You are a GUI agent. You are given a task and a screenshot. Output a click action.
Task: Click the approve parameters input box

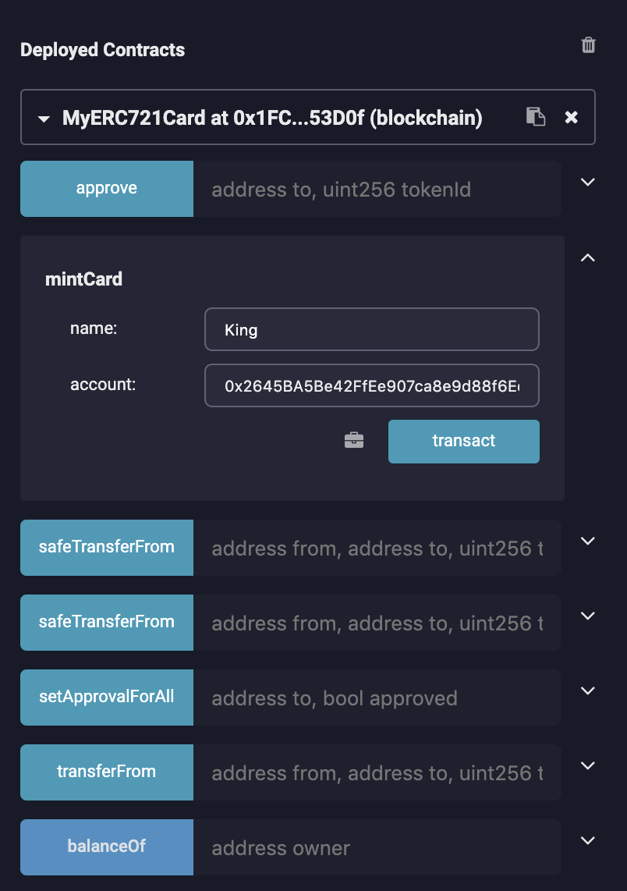(x=377, y=189)
